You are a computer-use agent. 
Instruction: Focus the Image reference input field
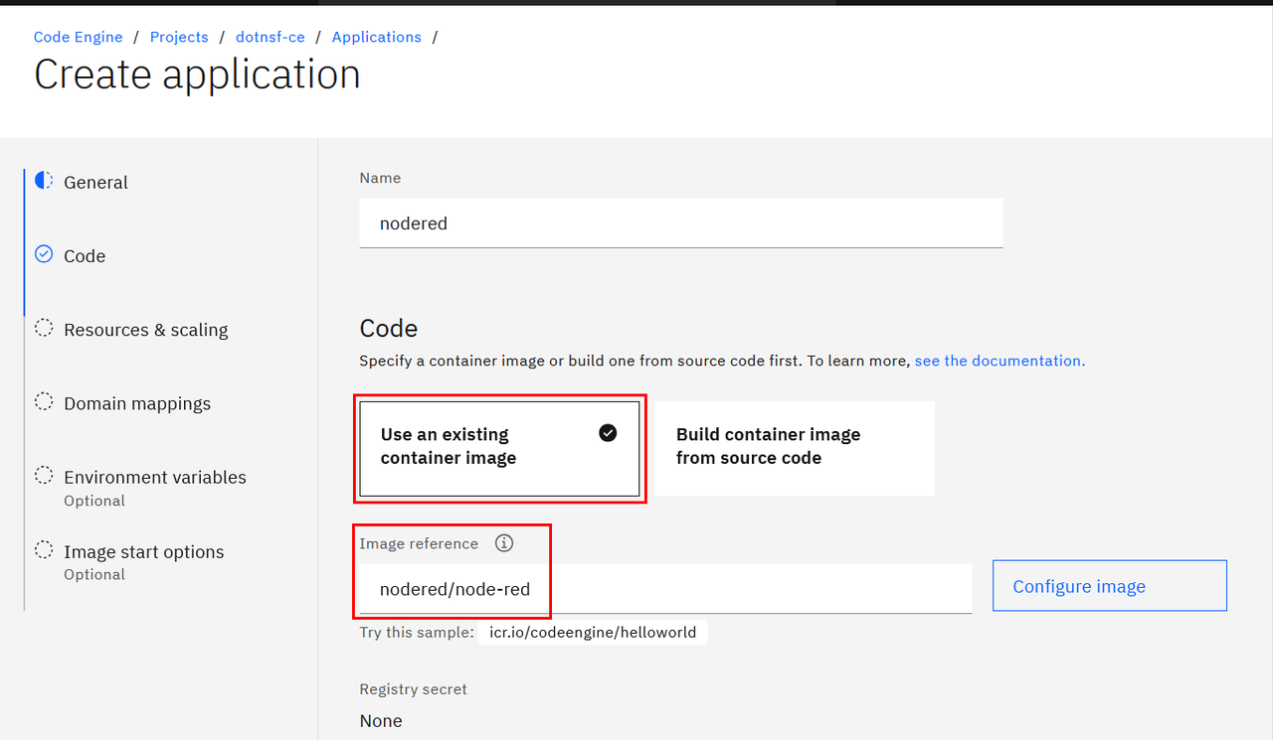[665, 589]
